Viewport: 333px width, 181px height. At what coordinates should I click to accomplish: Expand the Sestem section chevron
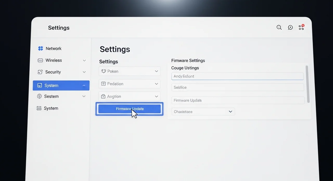coord(84,96)
